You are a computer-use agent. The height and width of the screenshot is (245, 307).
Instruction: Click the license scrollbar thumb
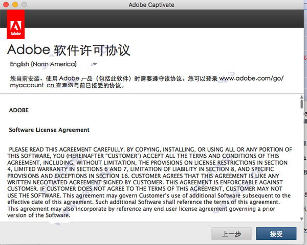pyautogui.click(x=301, y=104)
